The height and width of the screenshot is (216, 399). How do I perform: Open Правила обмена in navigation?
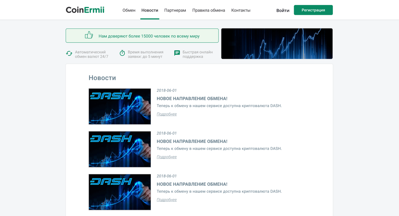[x=208, y=10]
